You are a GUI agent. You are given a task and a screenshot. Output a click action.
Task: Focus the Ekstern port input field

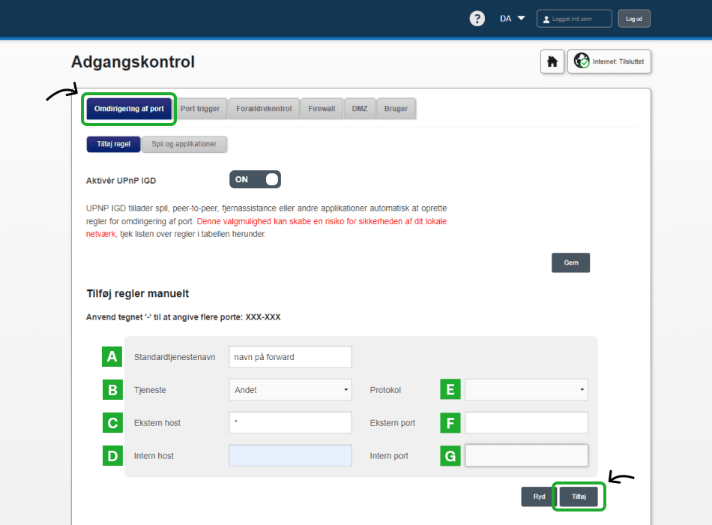526,423
